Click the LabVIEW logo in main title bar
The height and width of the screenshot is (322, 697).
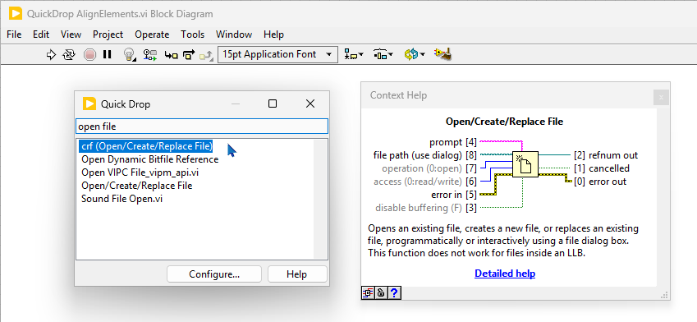pos(16,14)
